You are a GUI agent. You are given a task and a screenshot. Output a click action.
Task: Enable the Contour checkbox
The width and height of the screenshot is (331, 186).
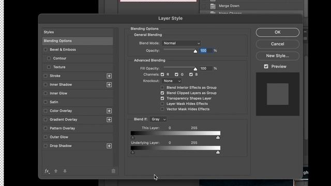click(x=49, y=58)
